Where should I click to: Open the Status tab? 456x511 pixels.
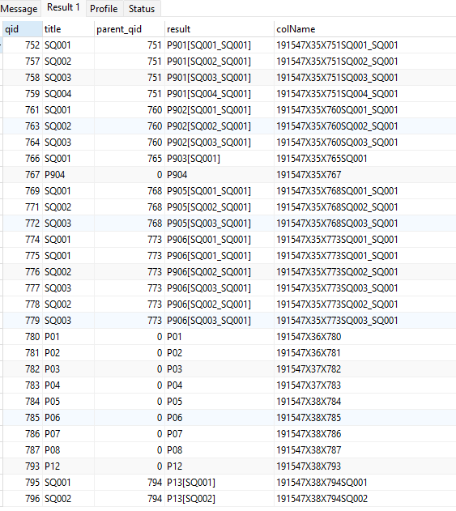coord(142,8)
